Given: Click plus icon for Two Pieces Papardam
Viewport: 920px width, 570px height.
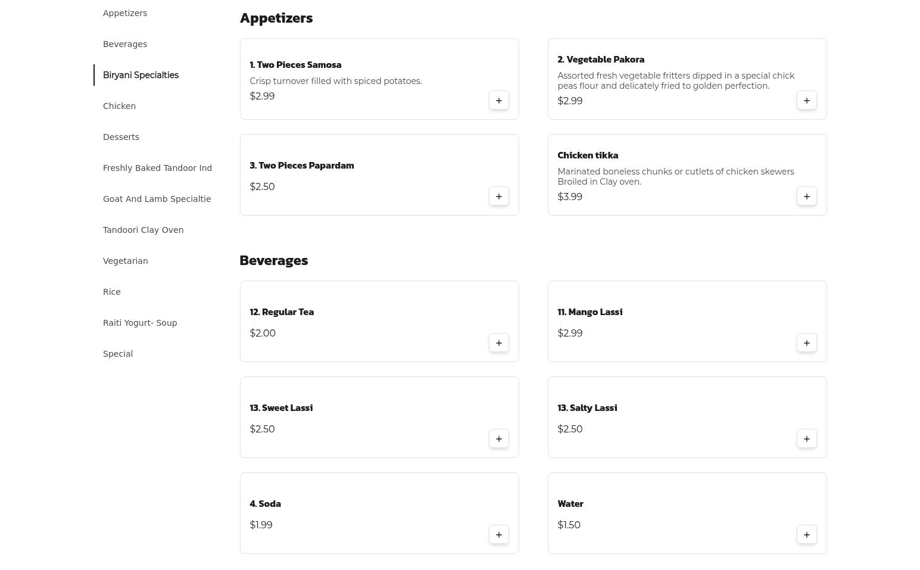Looking at the screenshot, I should (x=498, y=197).
